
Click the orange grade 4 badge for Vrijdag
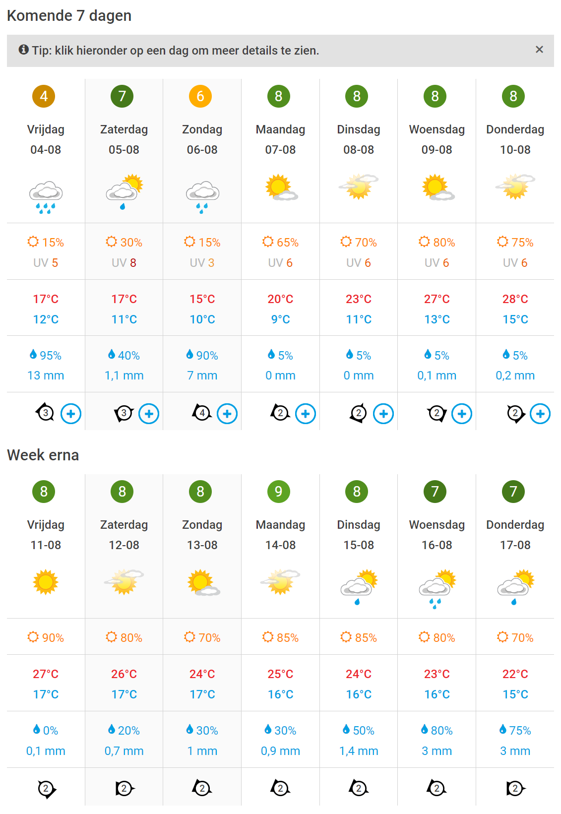44,96
